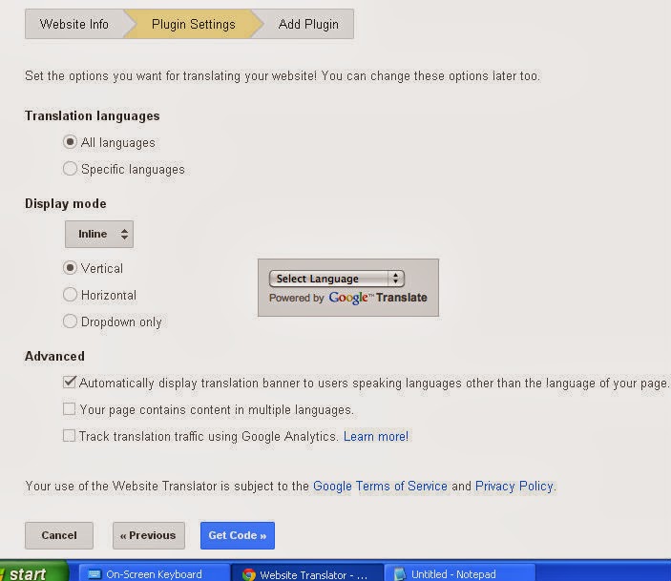Click the Chrome icon in the taskbar
The width and height of the screenshot is (671, 581).
(x=248, y=574)
